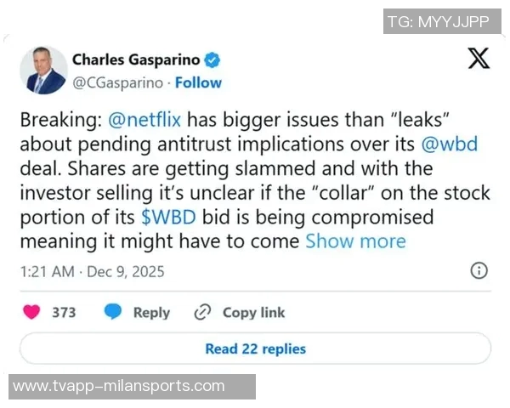Image resolution: width=510 pixels, height=408 pixels.
Task: Click the 373 likes count
Action: tap(64, 312)
